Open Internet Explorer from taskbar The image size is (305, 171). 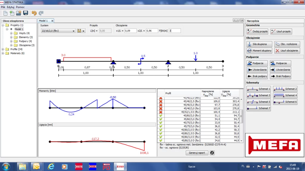point(51,167)
